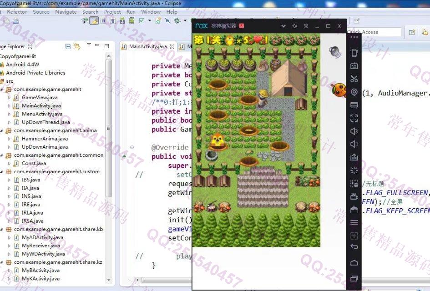Click the skip all breakpoints icon
This screenshot has height=291, width=430.
click(x=167, y=21)
